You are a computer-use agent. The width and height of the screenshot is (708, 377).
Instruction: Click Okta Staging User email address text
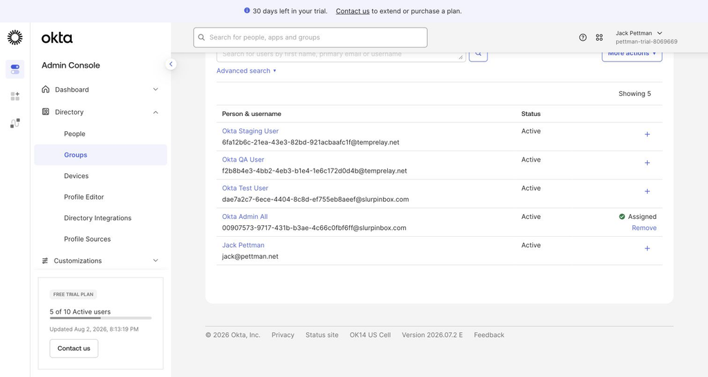310,142
